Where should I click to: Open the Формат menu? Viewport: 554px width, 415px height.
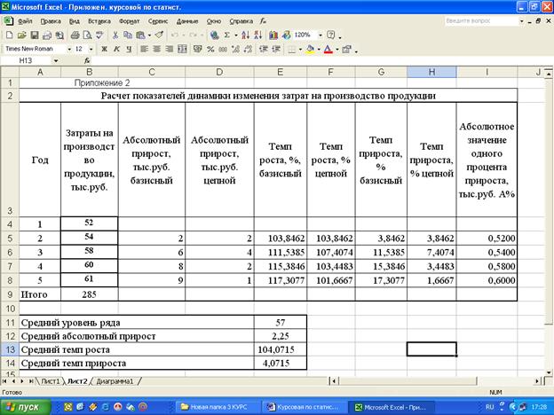128,19
